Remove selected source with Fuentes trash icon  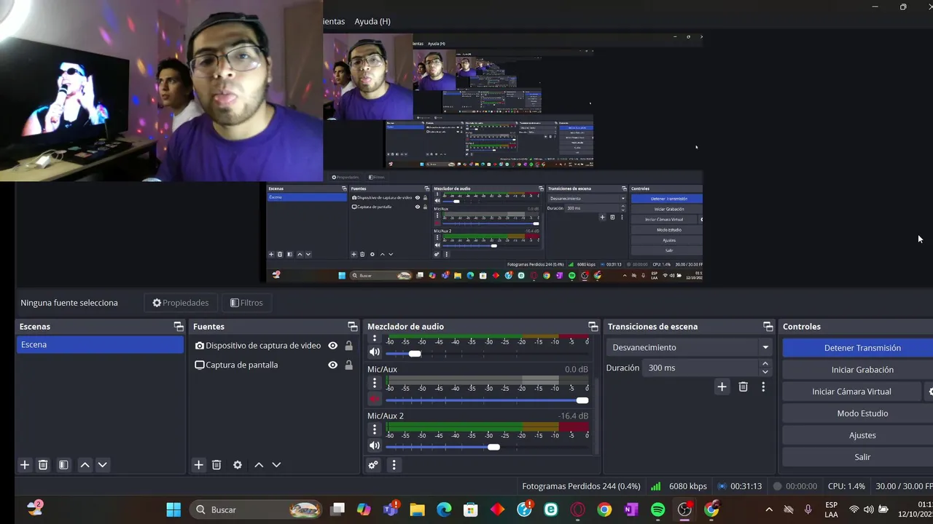(216, 464)
